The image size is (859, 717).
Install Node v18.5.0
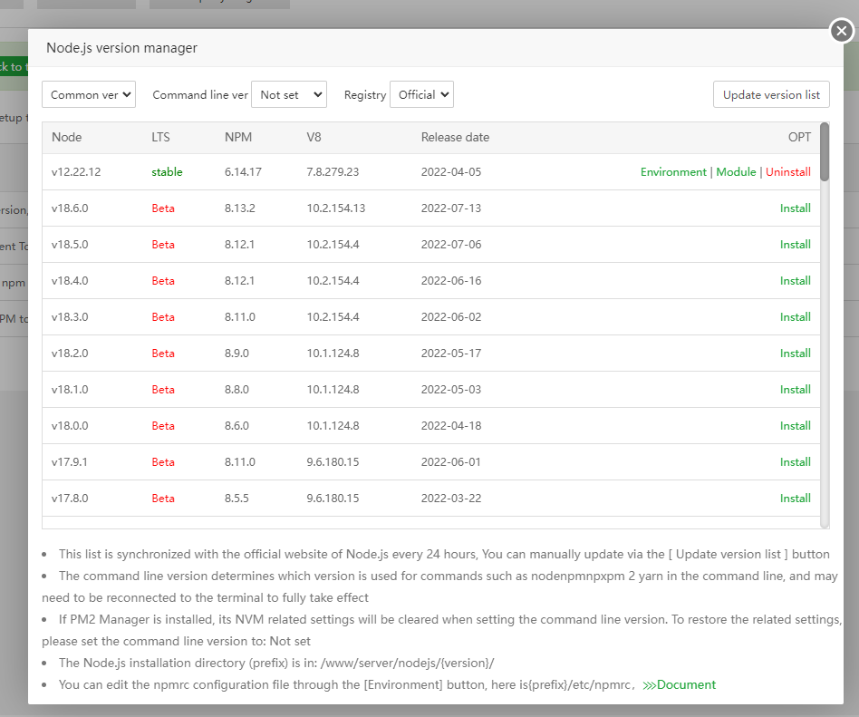pyautogui.click(x=795, y=245)
